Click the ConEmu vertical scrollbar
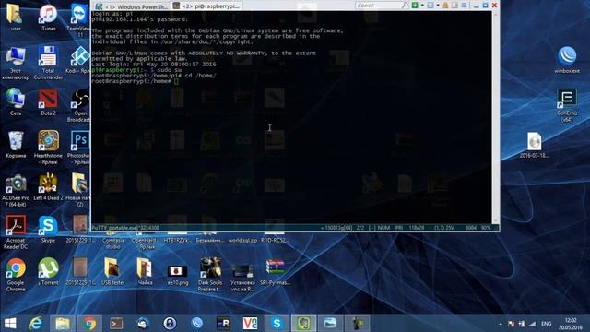Image resolution: width=590 pixels, height=332 pixels. (496, 117)
